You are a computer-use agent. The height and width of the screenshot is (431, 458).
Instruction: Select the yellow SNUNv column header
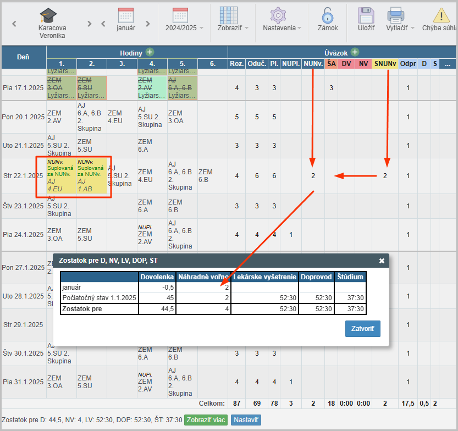click(385, 64)
